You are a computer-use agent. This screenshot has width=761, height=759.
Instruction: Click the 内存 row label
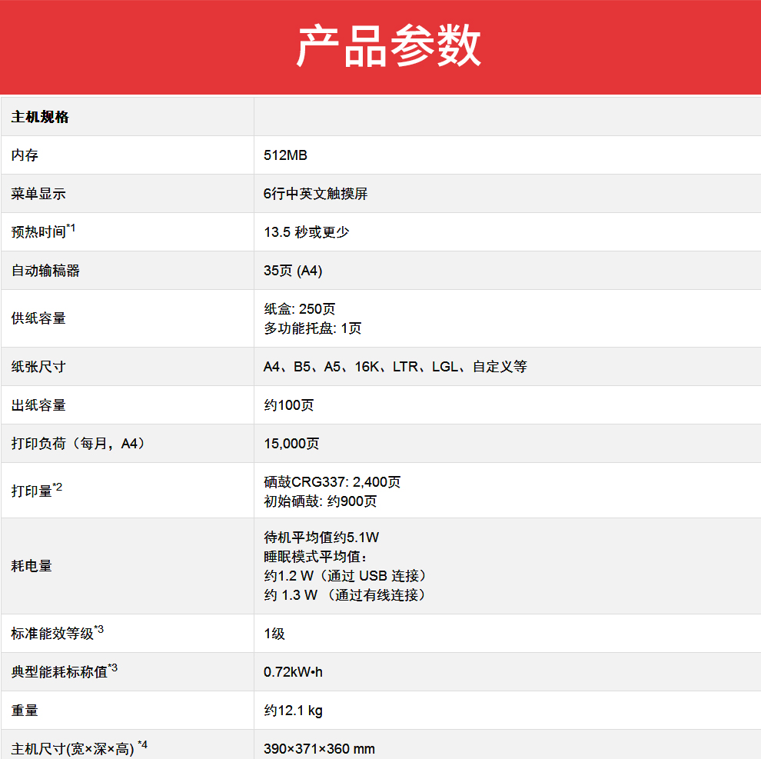(x=25, y=155)
